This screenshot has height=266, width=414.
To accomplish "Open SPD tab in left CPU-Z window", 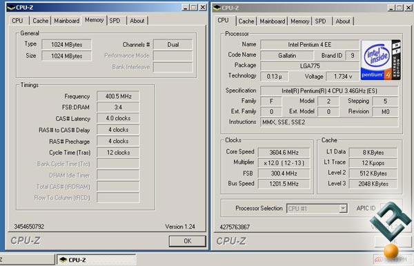I will click(x=115, y=21).
